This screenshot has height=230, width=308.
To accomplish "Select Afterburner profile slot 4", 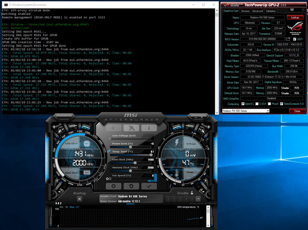I will click(x=186, y=199).
